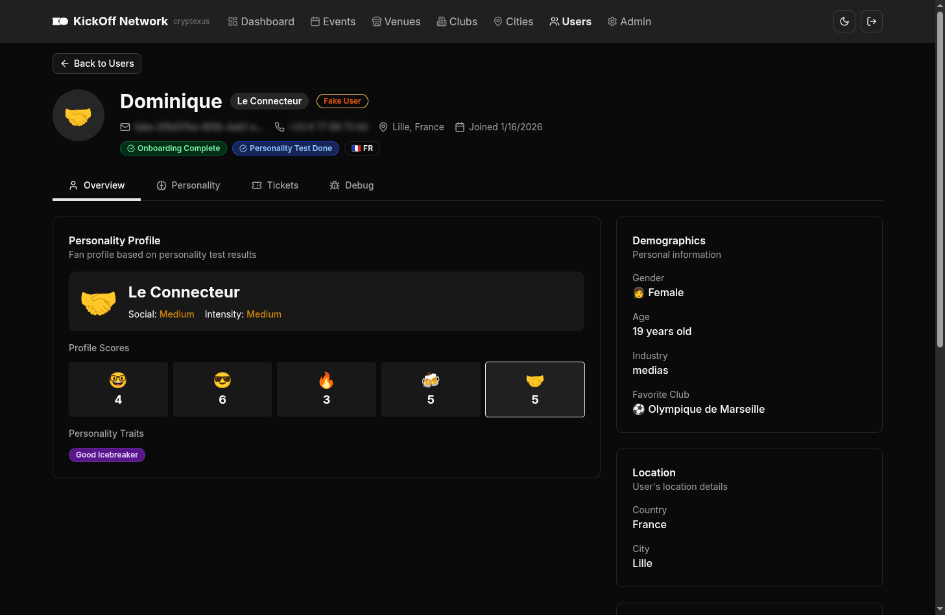This screenshot has height=615, width=945.
Task: Select the Debug tab
Action: (x=352, y=185)
